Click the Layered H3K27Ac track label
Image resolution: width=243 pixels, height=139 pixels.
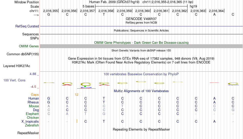(x=17, y=66)
